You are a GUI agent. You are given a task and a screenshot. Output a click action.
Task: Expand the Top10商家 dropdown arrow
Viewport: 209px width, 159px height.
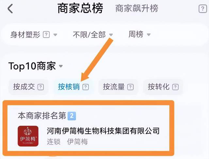pos(61,66)
